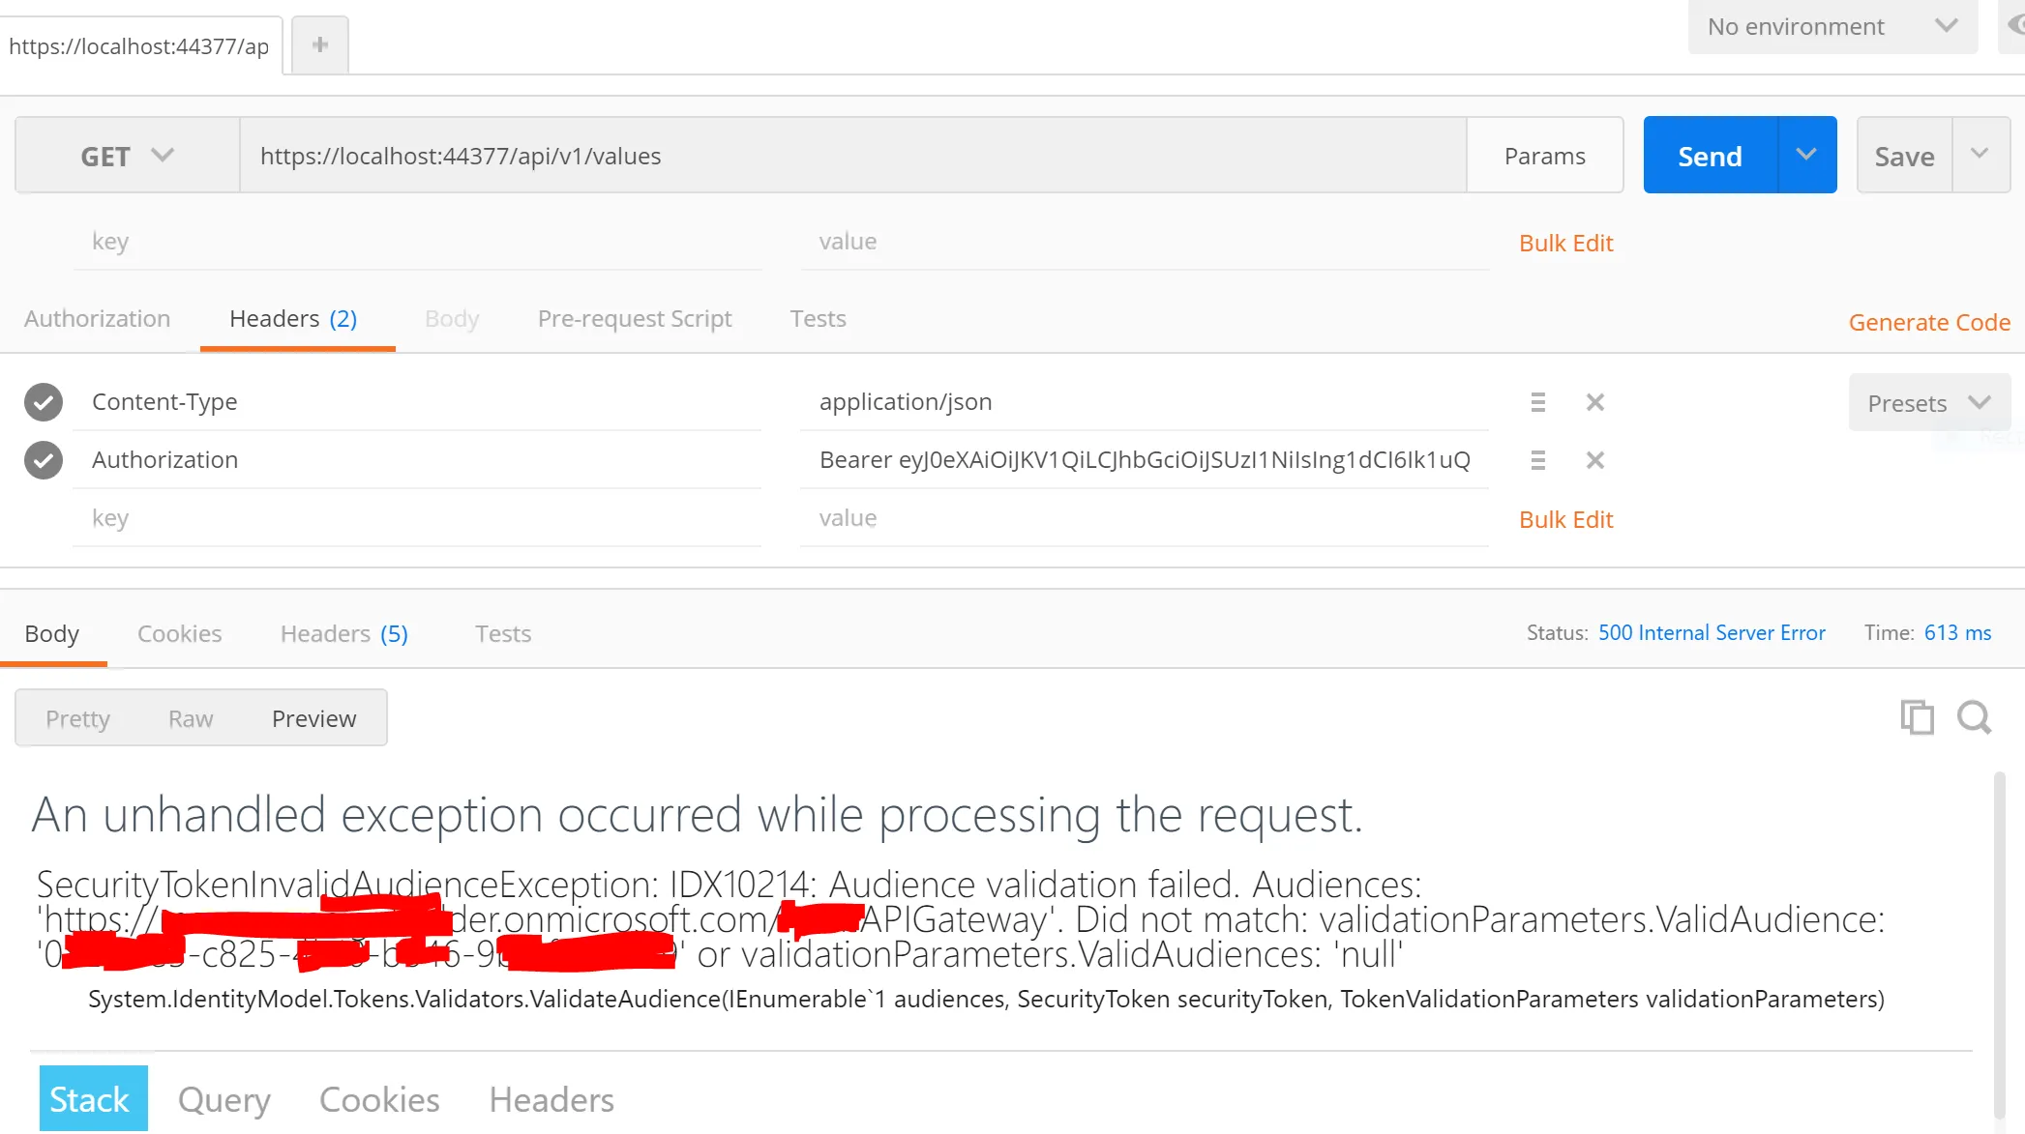Click the copy response body icon

point(1917,717)
